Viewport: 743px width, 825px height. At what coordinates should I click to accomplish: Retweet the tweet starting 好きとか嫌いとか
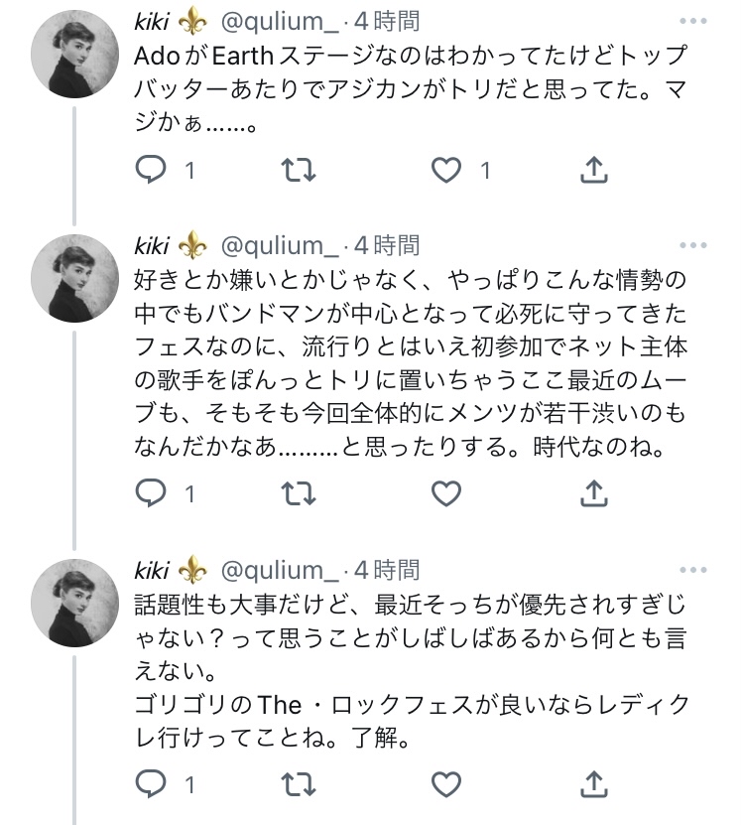click(x=299, y=493)
